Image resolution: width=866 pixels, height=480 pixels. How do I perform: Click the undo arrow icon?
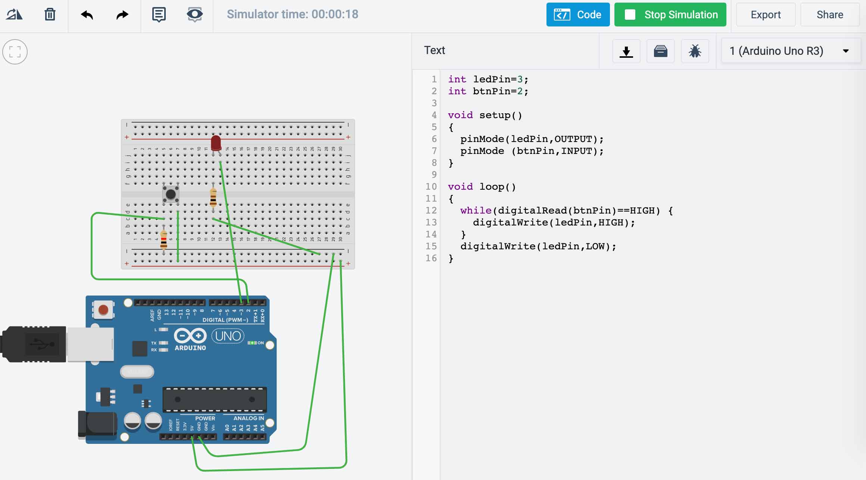87,15
